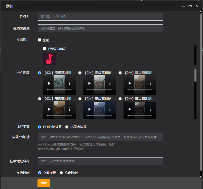Select 指定时间 send time option
This screenshot has width=203, height=189.
click(x=61, y=173)
